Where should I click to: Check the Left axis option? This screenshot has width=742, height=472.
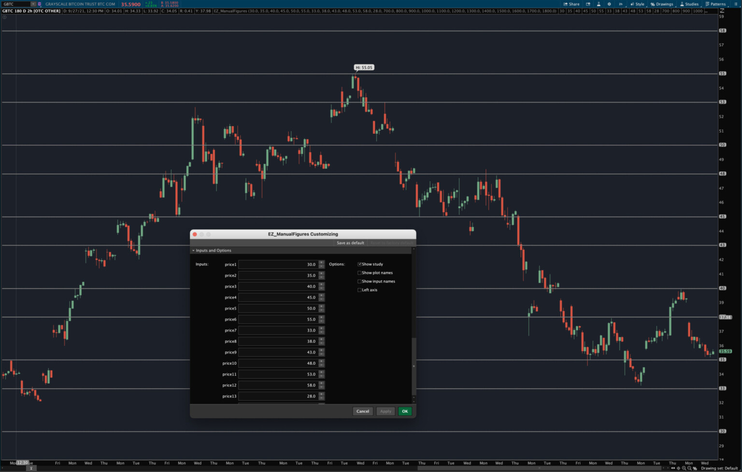click(360, 289)
